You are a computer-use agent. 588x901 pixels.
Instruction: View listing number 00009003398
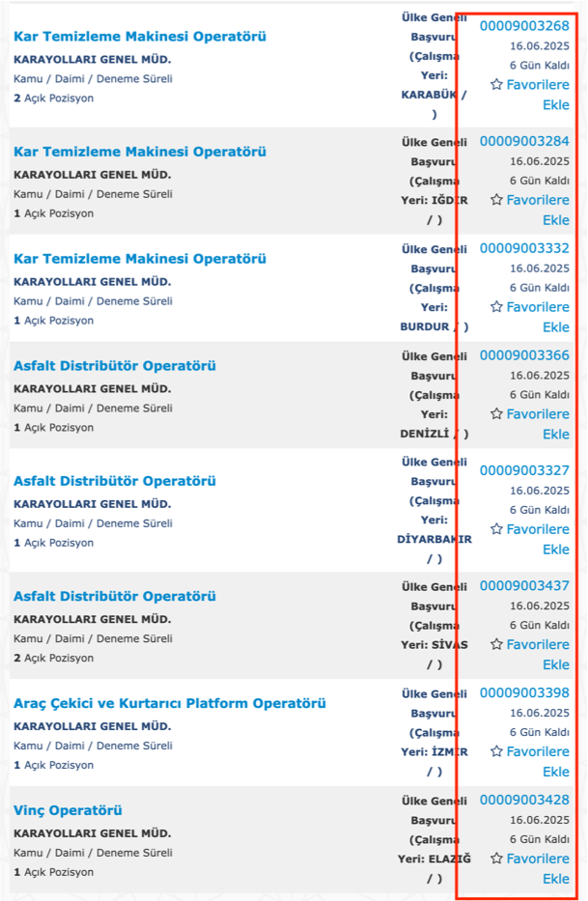(524, 692)
